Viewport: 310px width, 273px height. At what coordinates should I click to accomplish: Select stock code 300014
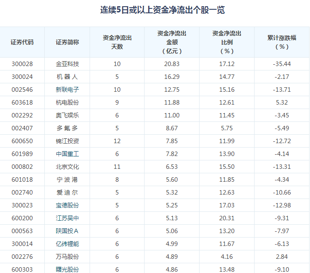point(22,244)
